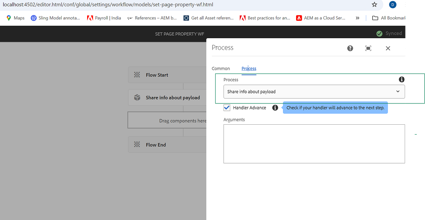Screen dimensions: 425x220
Task: Expand the bookmarks overflow chevron
Action: coord(357,18)
